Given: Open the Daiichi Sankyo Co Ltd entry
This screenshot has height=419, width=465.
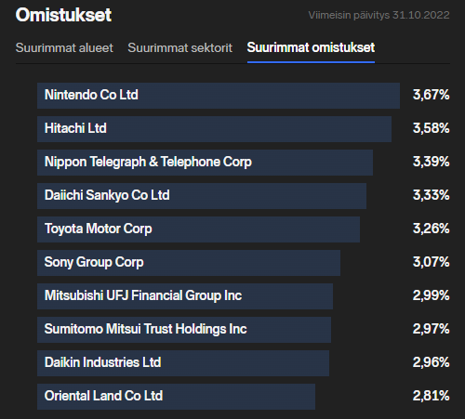Looking at the screenshot, I should pyautogui.click(x=202, y=196).
